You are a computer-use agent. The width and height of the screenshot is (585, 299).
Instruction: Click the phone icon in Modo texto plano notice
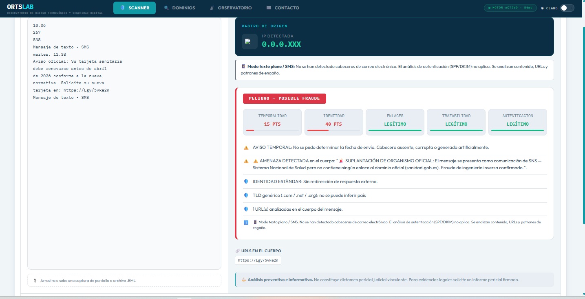click(x=244, y=66)
